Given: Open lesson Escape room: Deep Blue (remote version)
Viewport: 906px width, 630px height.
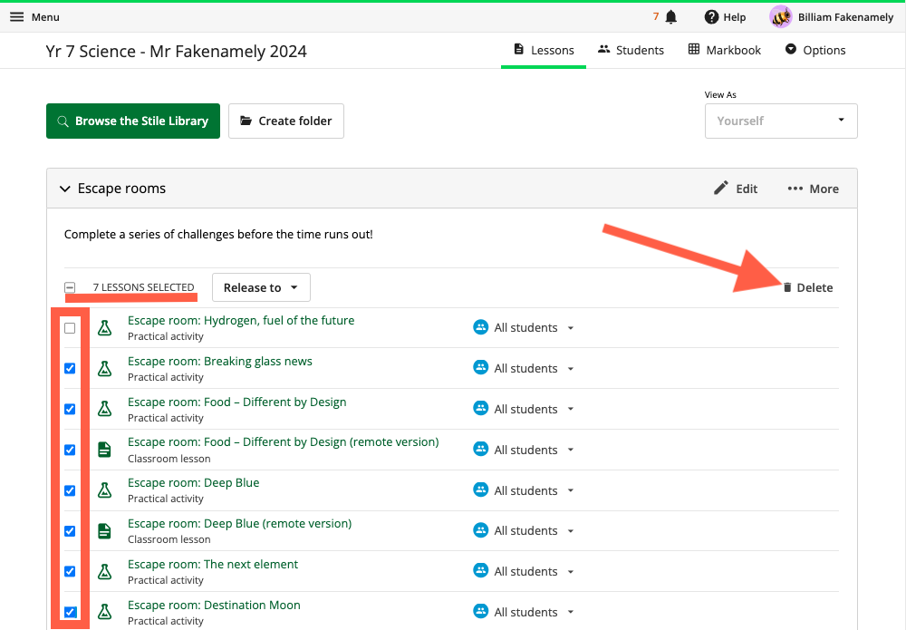Looking at the screenshot, I should coord(240,523).
